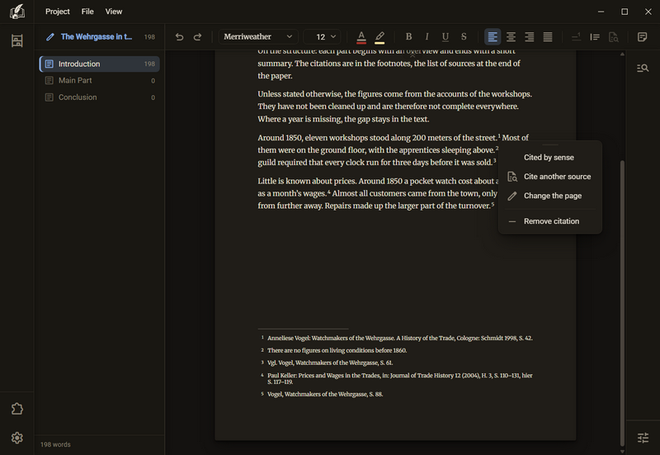The image size is (660, 455).
Task: Select Change the page menu entry
Action: pyautogui.click(x=550, y=196)
